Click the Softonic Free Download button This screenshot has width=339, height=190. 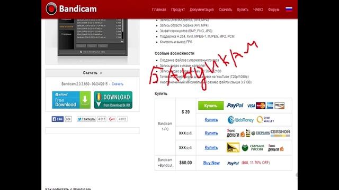point(72,100)
